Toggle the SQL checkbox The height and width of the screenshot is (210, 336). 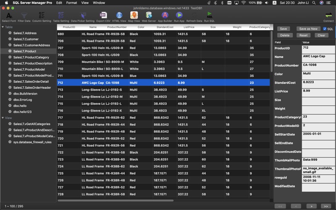click(x=325, y=29)
